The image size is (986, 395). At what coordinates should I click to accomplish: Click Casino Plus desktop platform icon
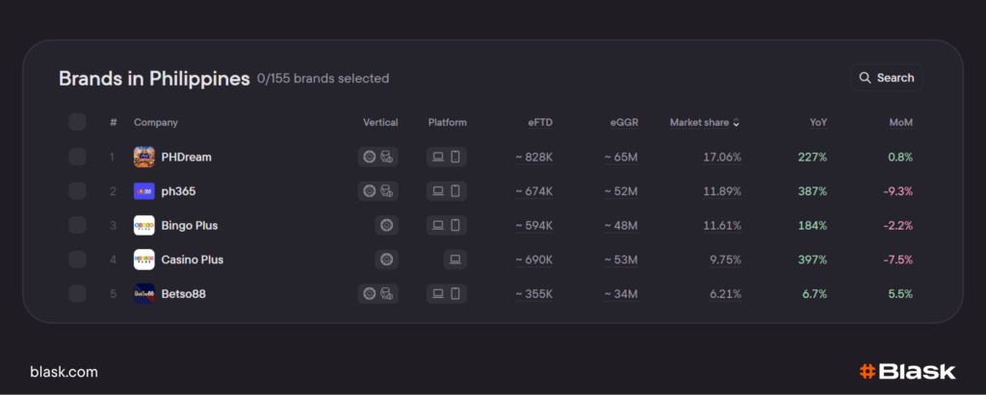click(455, 259)
